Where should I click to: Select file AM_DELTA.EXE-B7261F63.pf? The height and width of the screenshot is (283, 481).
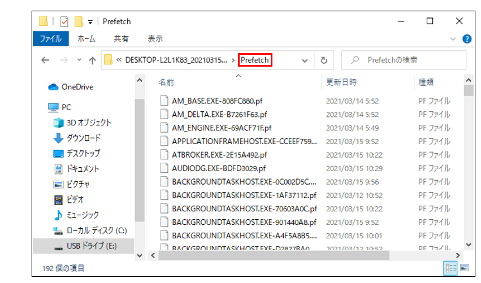[x=219, y=115]
